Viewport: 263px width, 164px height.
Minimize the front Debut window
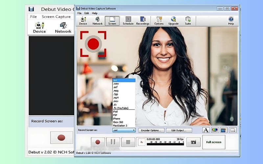click(220, 9)
